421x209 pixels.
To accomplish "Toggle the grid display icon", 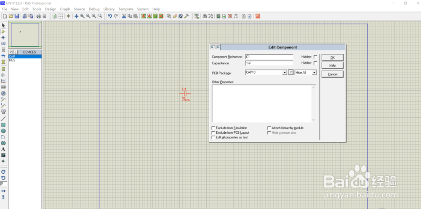I will click(61, 16).
